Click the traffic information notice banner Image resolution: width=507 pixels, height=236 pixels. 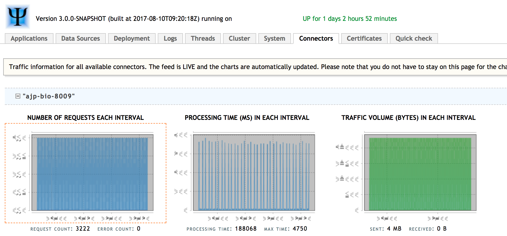point(255,67)
